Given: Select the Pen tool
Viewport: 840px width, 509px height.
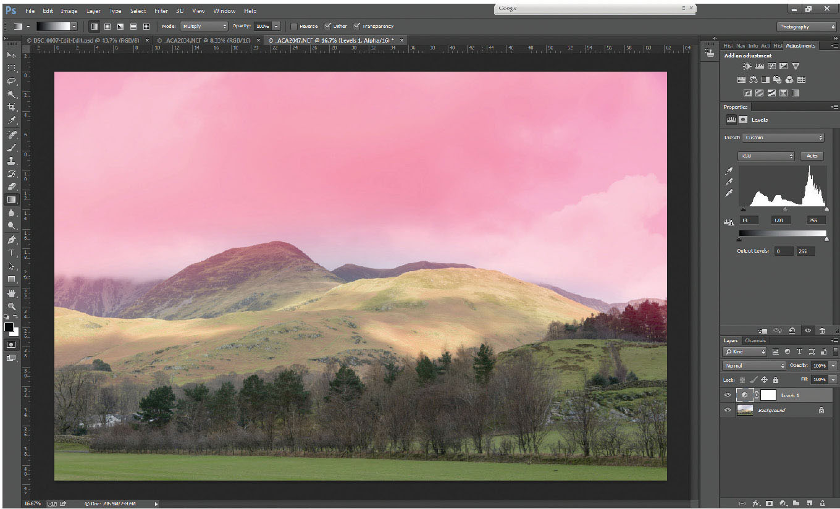Looking at the screenshot, I should [11, 240].
